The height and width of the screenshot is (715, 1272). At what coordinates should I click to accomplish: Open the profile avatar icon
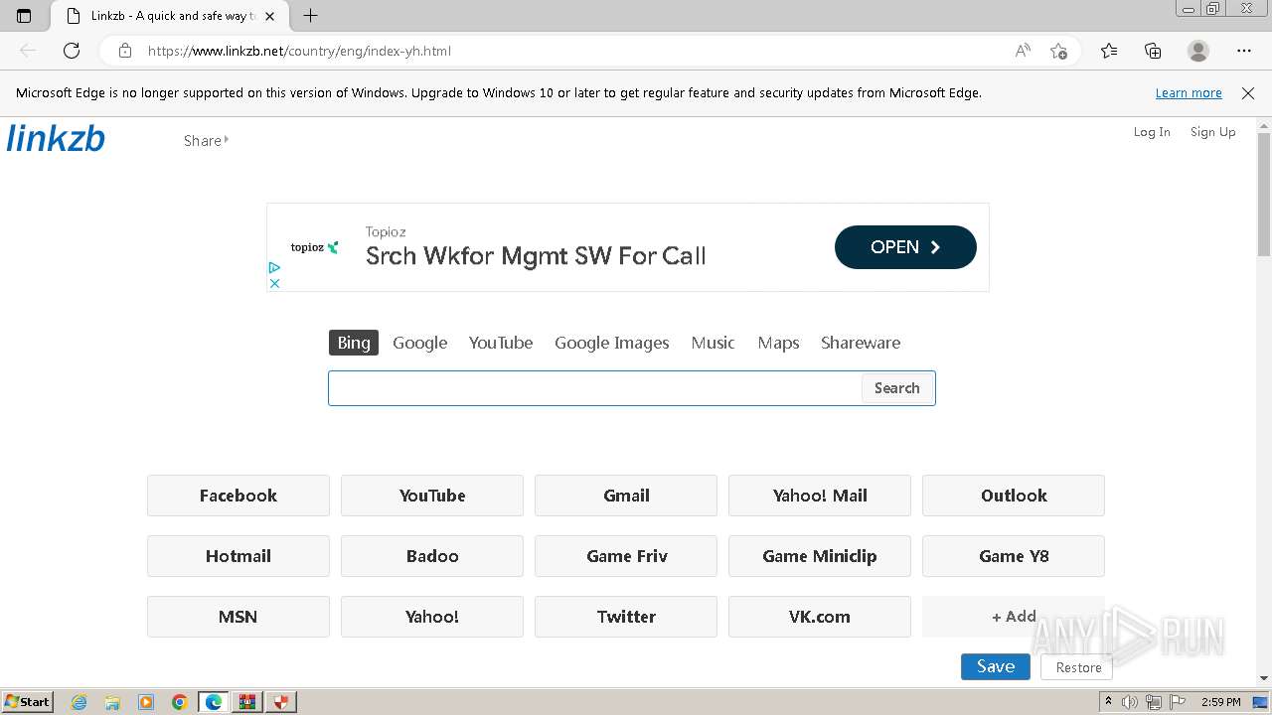click(1198, 51)
